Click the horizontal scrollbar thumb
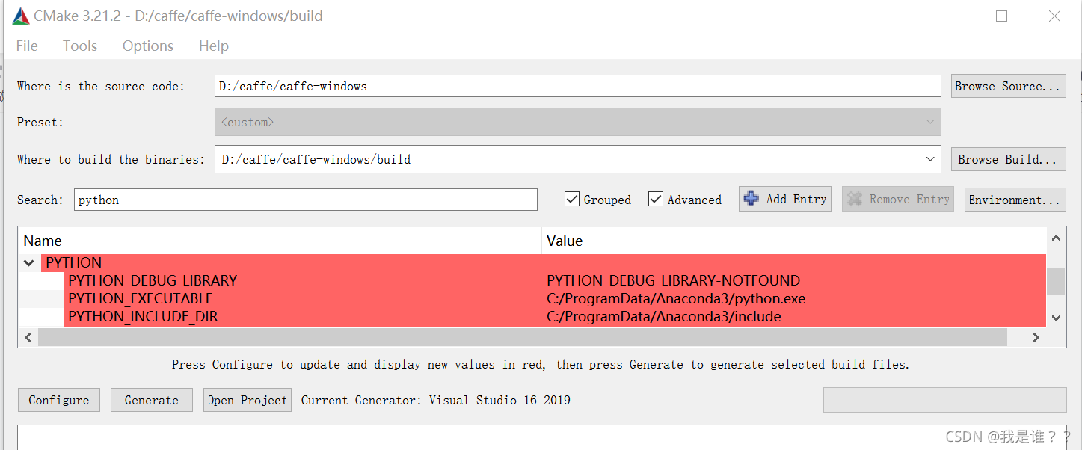The width and height of the screenshot is (1082, 450). click(x=523, y=337)
